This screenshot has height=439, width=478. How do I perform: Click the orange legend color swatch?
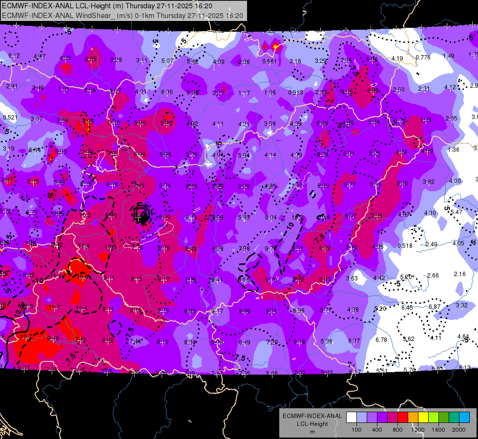[x=413, y=417]
